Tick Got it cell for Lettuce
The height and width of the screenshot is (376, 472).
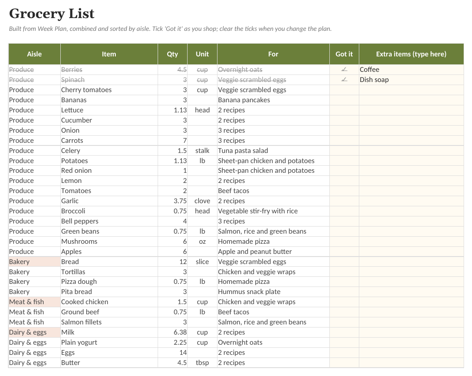click(344, 110)
